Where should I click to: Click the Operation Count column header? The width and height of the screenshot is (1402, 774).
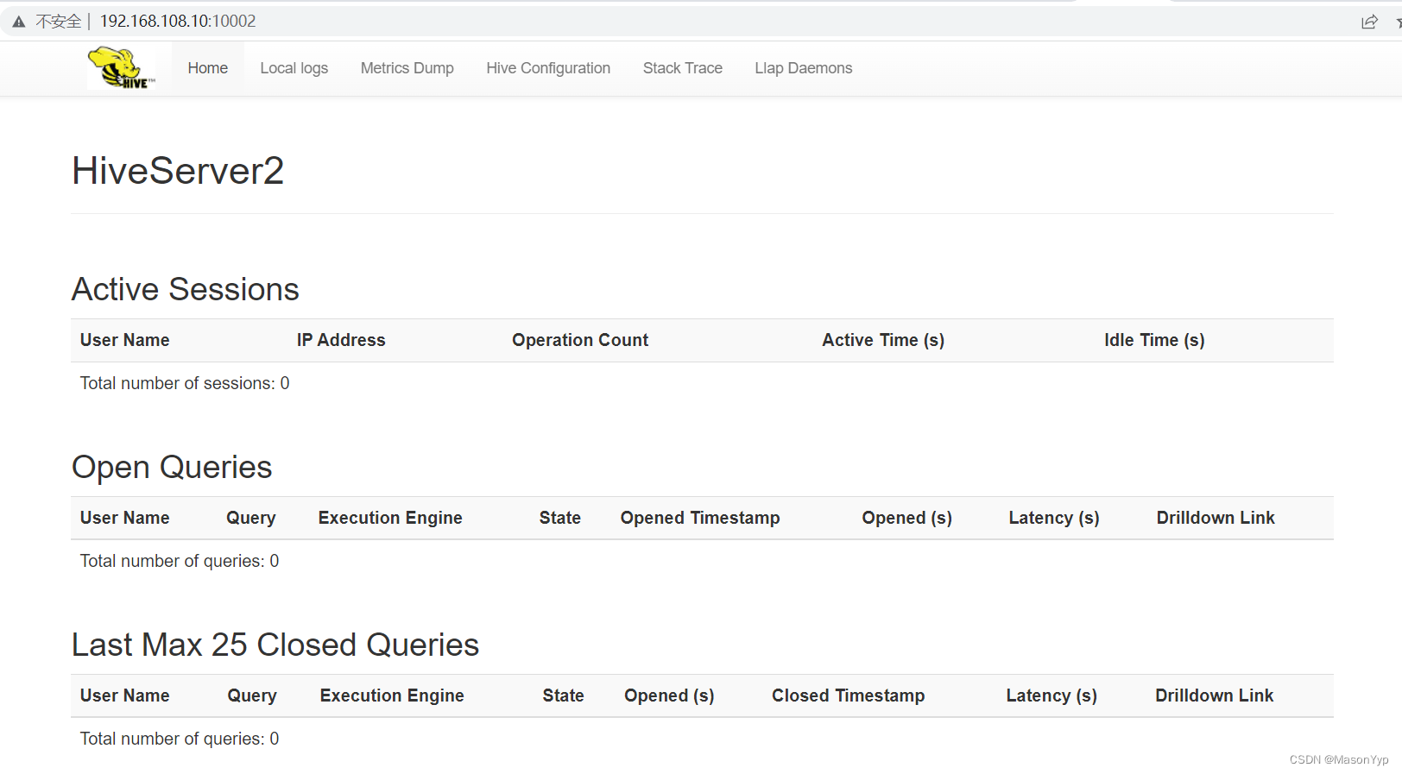click(580, 340)
